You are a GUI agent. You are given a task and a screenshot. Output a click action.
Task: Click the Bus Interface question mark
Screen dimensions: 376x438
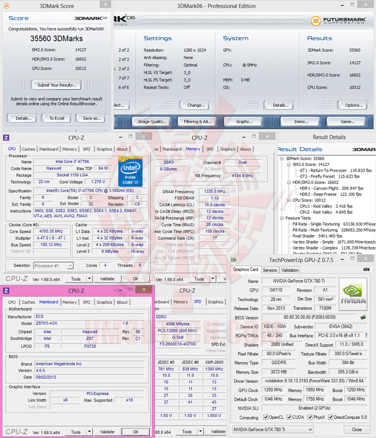point(366,335)
